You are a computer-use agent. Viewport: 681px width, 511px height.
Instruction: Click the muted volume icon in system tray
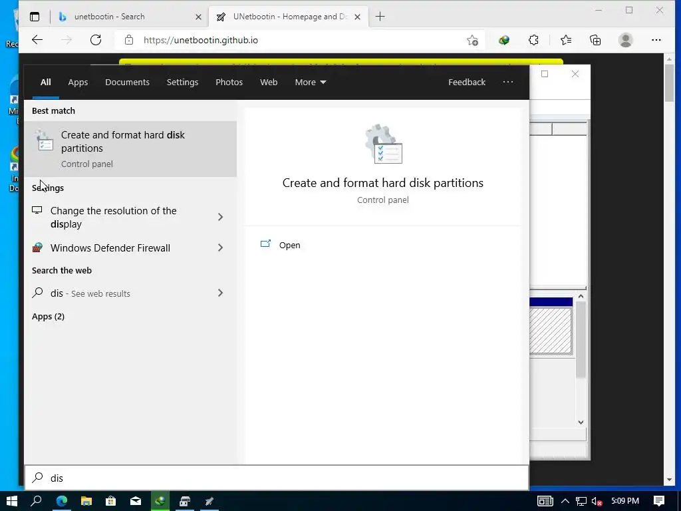597,502
